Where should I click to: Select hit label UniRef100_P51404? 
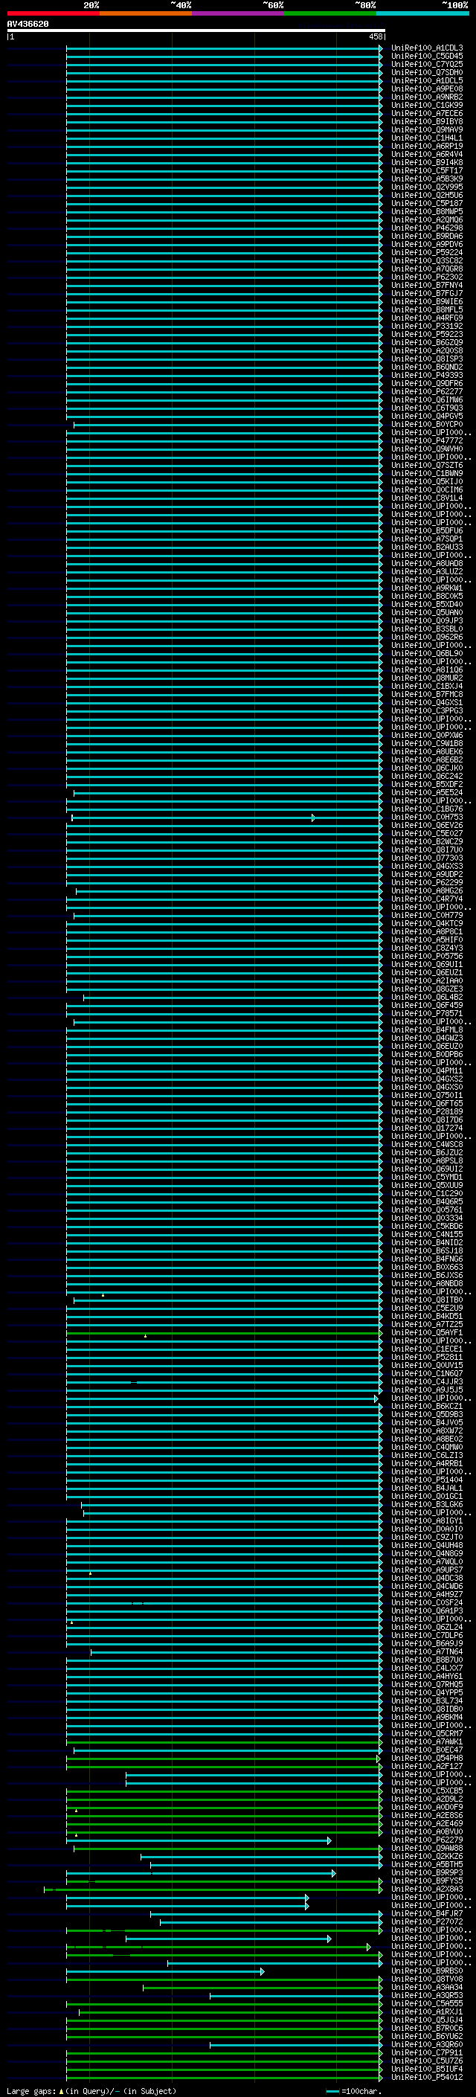(427, 1480)
